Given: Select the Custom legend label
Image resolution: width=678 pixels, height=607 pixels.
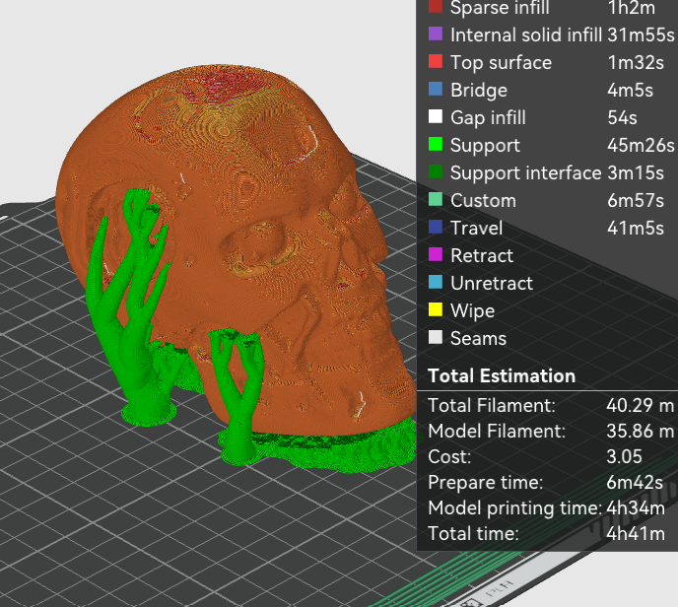Looking at the screenshot, I should click(x=484, y=201).
